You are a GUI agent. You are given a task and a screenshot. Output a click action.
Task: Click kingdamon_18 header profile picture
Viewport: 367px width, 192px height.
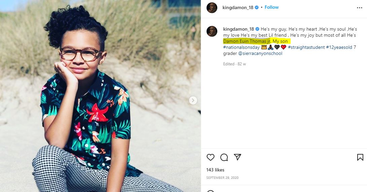[212, 8]
